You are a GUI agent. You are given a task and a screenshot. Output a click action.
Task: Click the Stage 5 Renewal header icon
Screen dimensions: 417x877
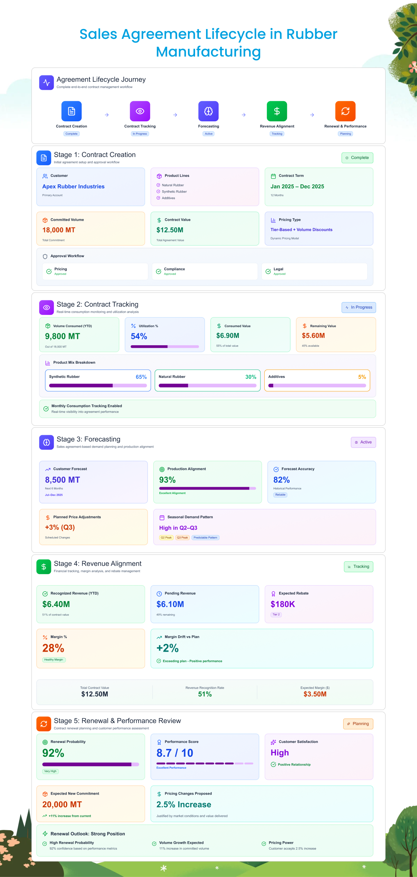coord(43,724)
